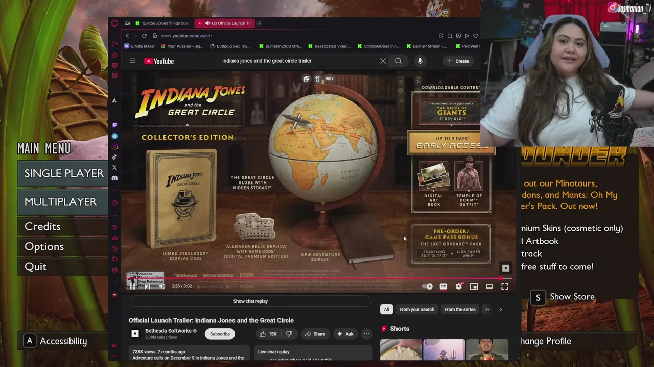
Task: Toggle the autoplay switch
Action: click(x=427, y=286)
